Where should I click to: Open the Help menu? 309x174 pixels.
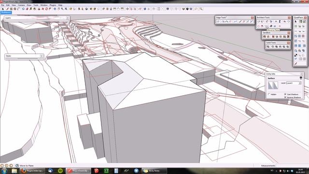[60, 5]
